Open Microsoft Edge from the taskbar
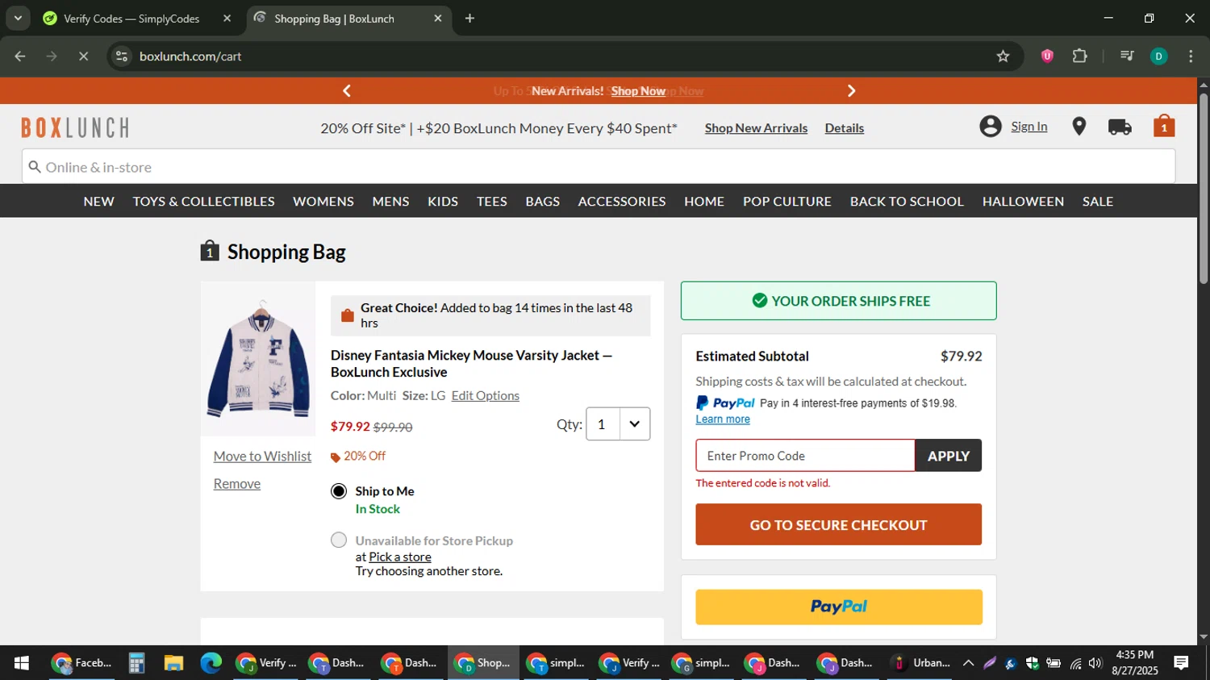The image size is (1210, 680). coord(211,663)
